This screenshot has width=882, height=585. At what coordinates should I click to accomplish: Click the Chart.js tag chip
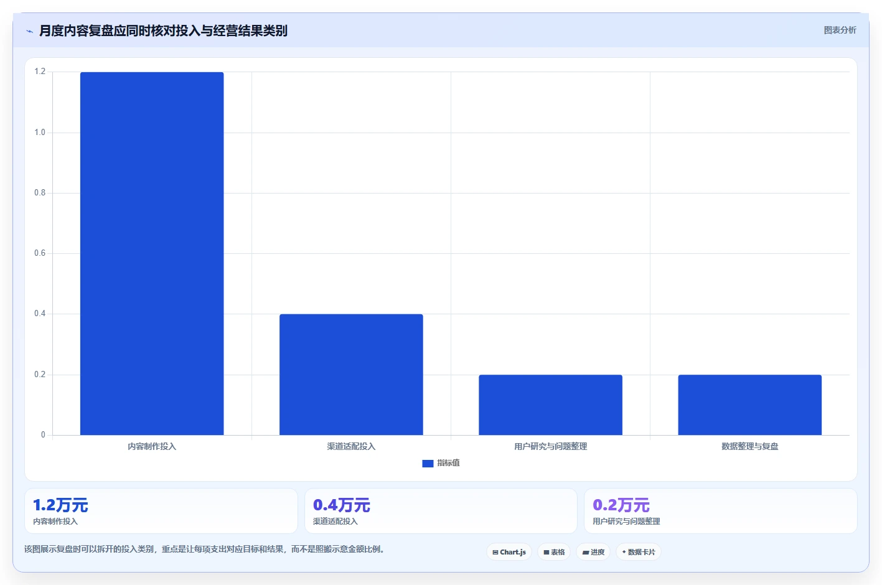509,552
